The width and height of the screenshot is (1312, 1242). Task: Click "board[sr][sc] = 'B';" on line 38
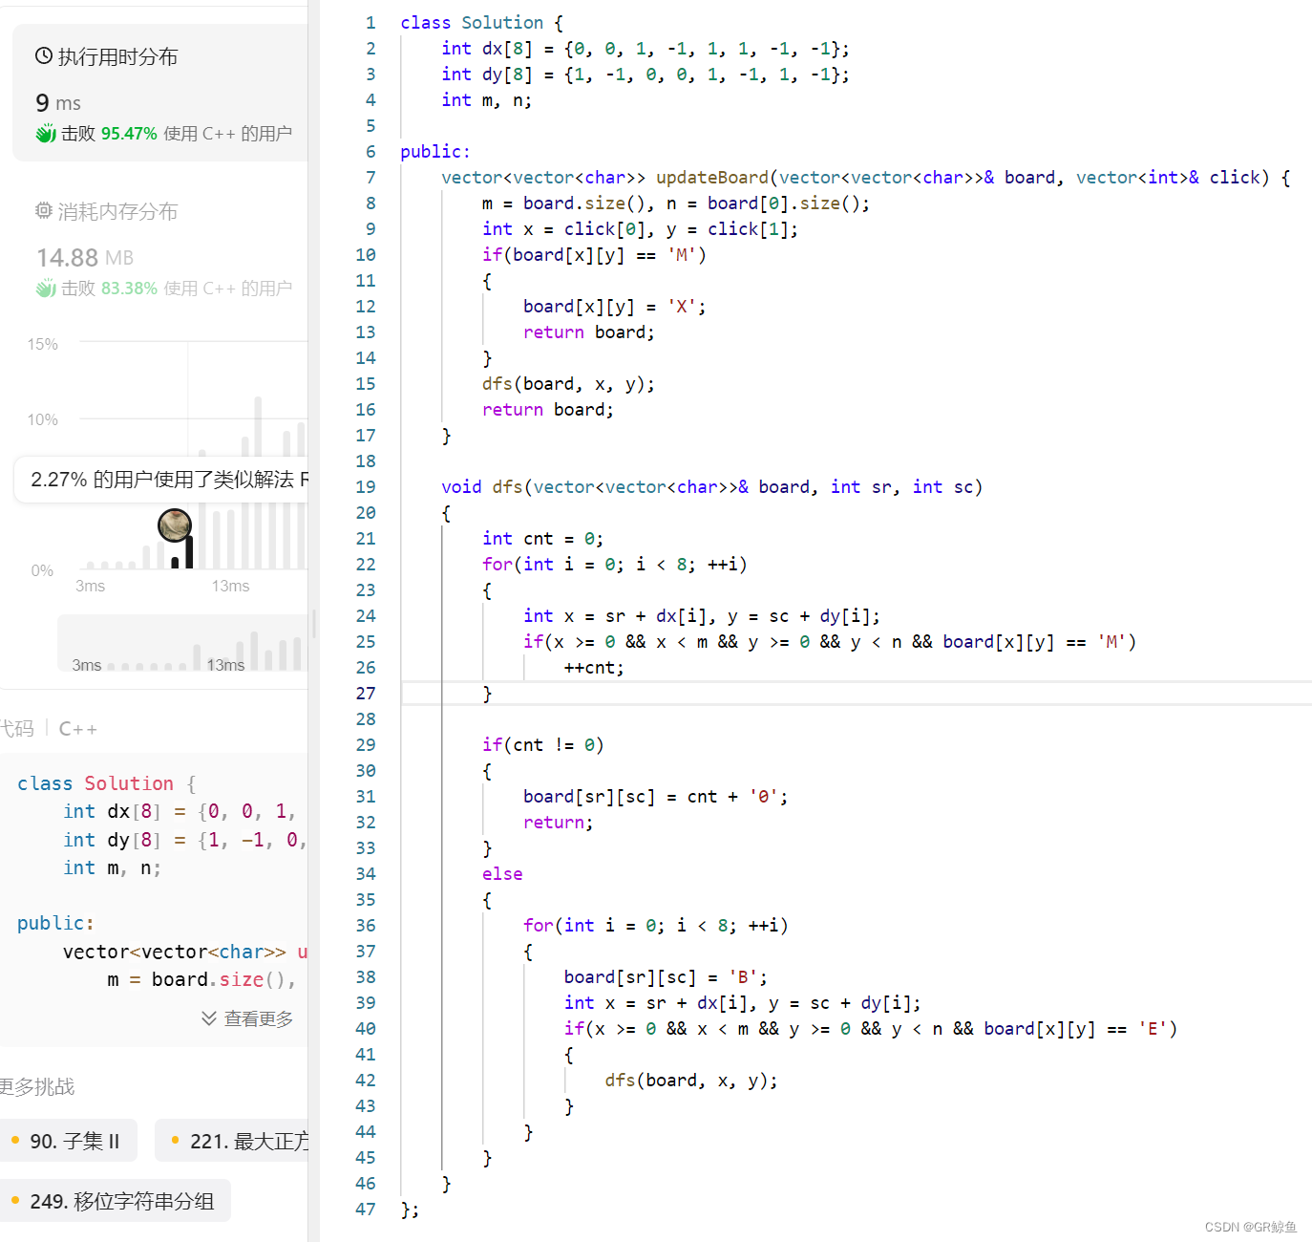click(666, 977)
